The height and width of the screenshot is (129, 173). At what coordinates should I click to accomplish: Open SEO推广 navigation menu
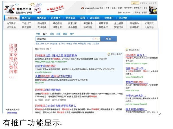124,18
